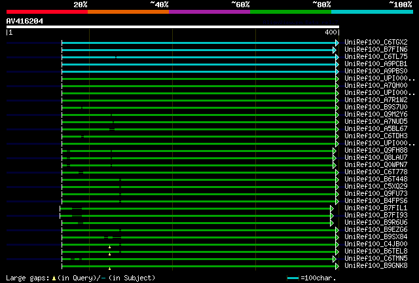This screenshot has height=283, width=419.
Task: Click the green alignment bar for UniRef100_B9SX84
Action: pos(198,238)
